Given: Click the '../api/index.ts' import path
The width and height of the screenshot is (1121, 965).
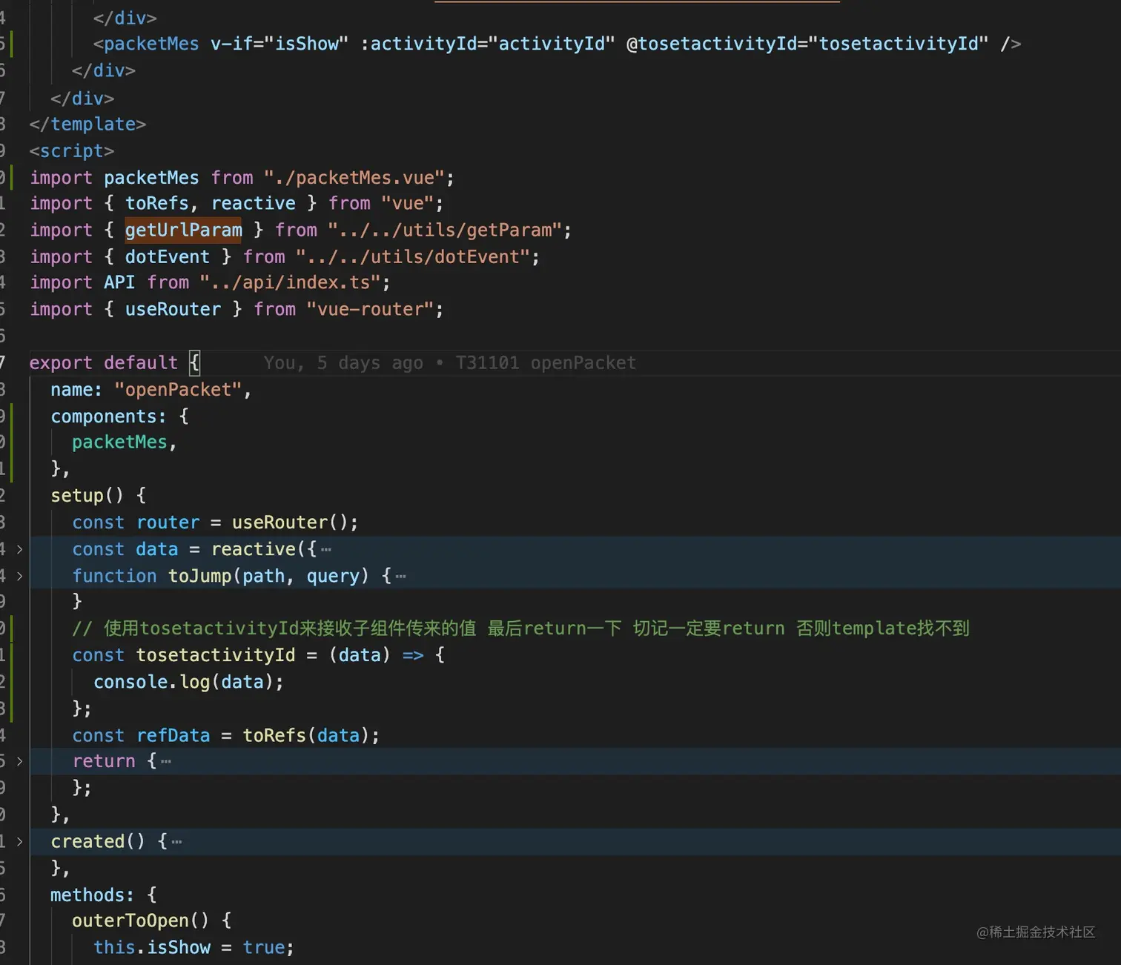Looking at the screenshot, I should point(291,282).
